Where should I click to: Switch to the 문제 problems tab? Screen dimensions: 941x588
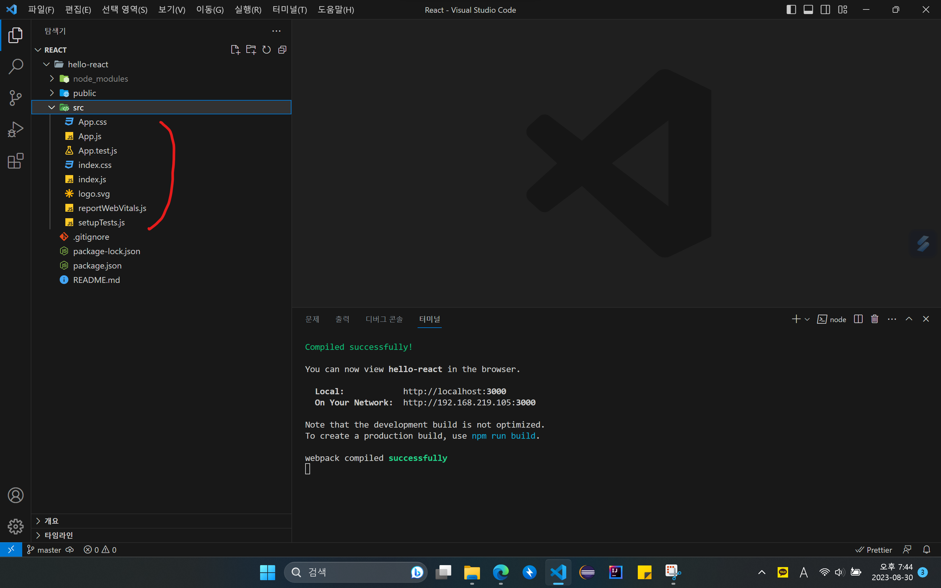tap(312, 319)
